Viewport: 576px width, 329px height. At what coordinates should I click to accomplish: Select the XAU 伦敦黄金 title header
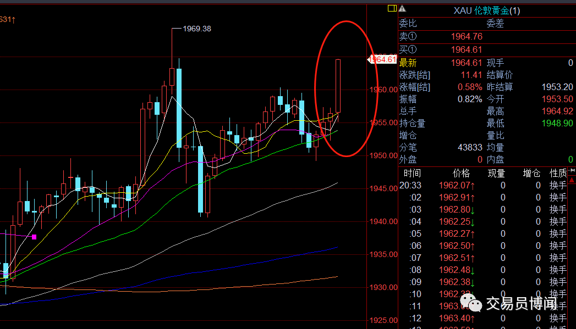click(x=486, y=10)
